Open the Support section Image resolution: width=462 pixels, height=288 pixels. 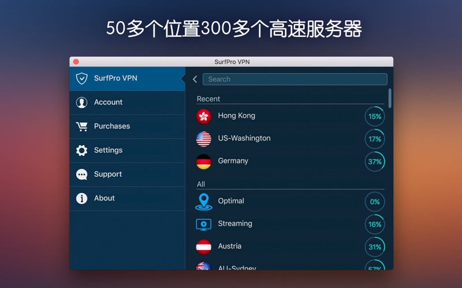point(127,175)
